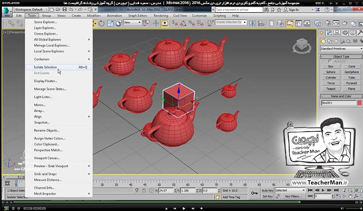This screenshot has width=363, height=211.
Task: Select the Scale tool icon
Action: point(110,23)
